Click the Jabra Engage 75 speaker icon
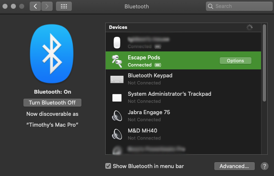 point(117,116)
